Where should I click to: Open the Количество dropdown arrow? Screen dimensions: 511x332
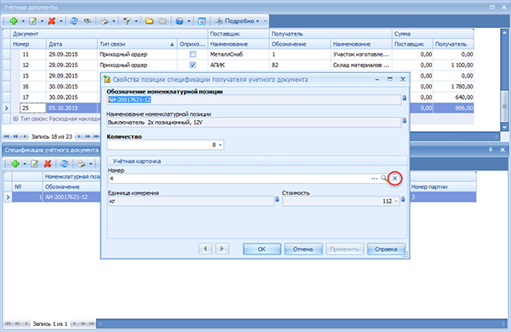point(221,145)
